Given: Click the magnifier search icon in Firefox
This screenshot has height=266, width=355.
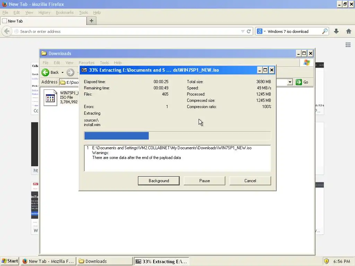Looking at the screenshot, I should pos(324,31).
